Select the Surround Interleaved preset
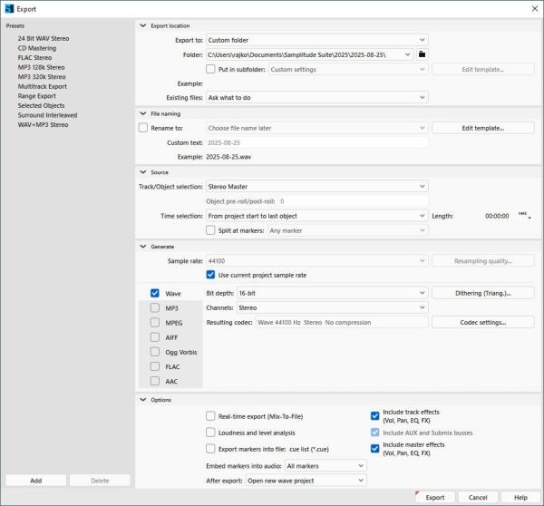The image size is (544, 506). pyautogui.click(x=47, y=115)
